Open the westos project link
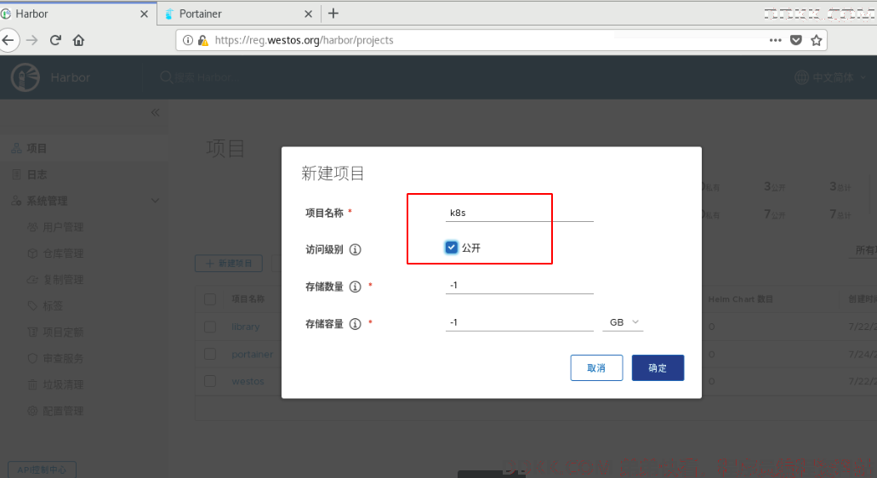Screen dimensions: 877x478 click(248, 381)
